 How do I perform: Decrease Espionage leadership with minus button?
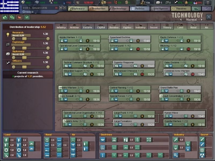(13, 48)
